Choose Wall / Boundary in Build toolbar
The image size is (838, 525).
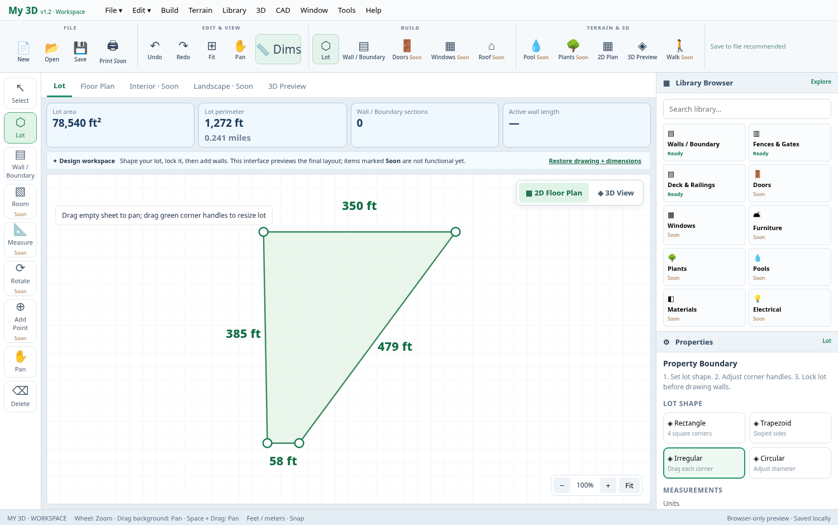coord(364,49)
